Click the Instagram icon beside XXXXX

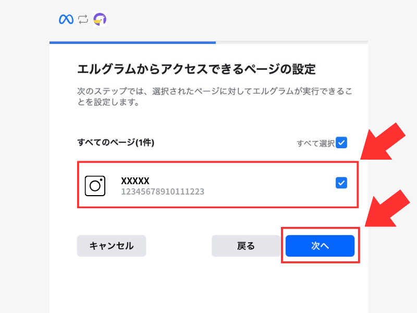[x=95, y=186]
